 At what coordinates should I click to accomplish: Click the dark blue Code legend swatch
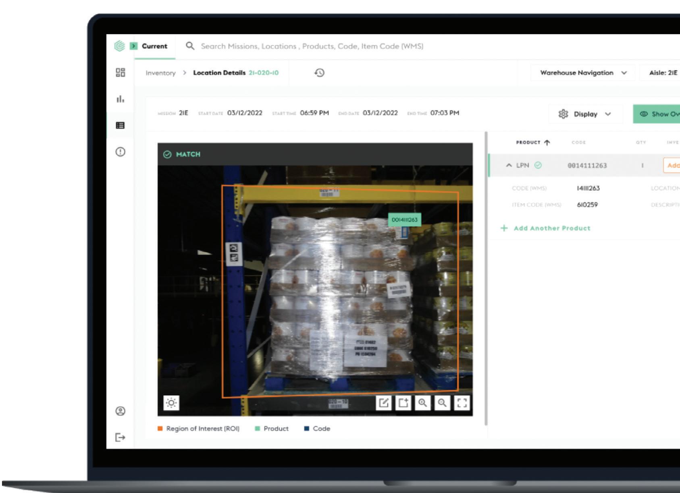307,429
